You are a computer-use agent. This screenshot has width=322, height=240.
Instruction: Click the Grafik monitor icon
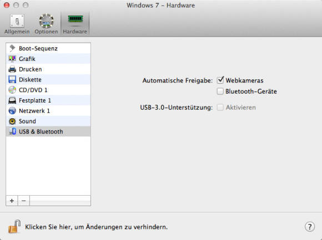coord(12,59)
